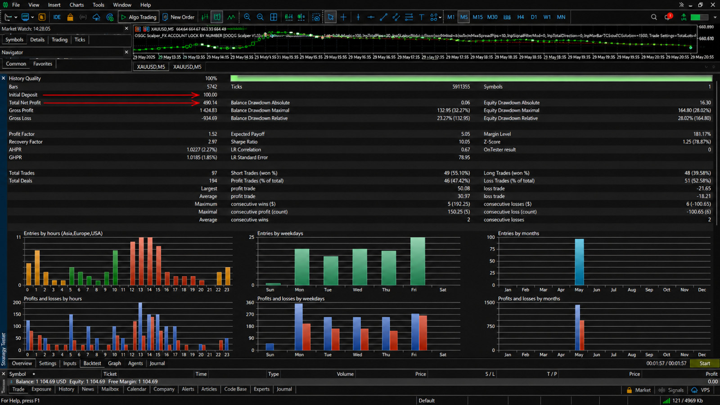The image size is (720, 405).
Task: Open the File menu
Action: click(x=16, y=5)
